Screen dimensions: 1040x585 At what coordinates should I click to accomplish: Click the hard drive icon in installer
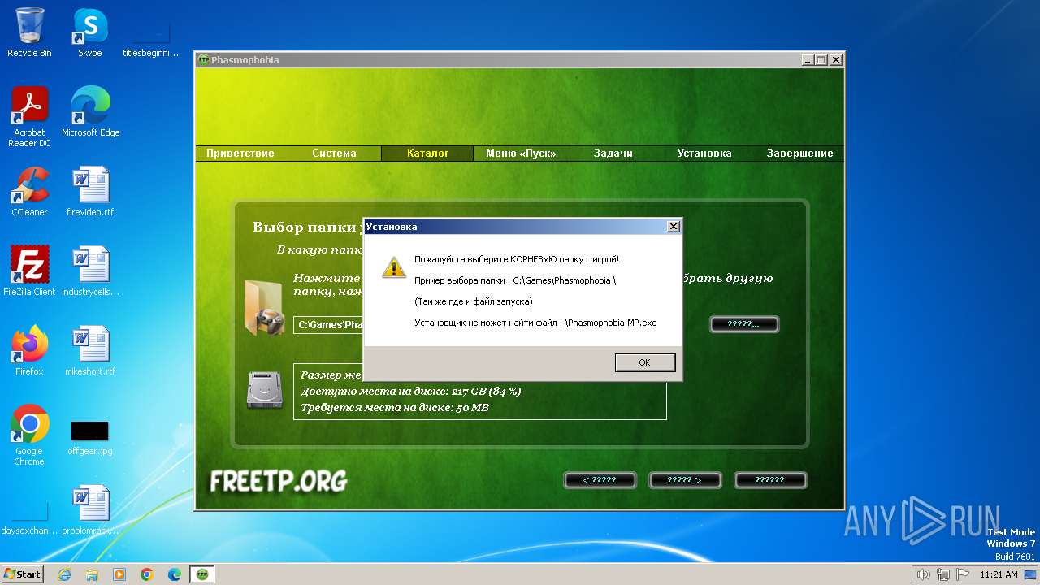pyautogui.click(x=264, y=390)
